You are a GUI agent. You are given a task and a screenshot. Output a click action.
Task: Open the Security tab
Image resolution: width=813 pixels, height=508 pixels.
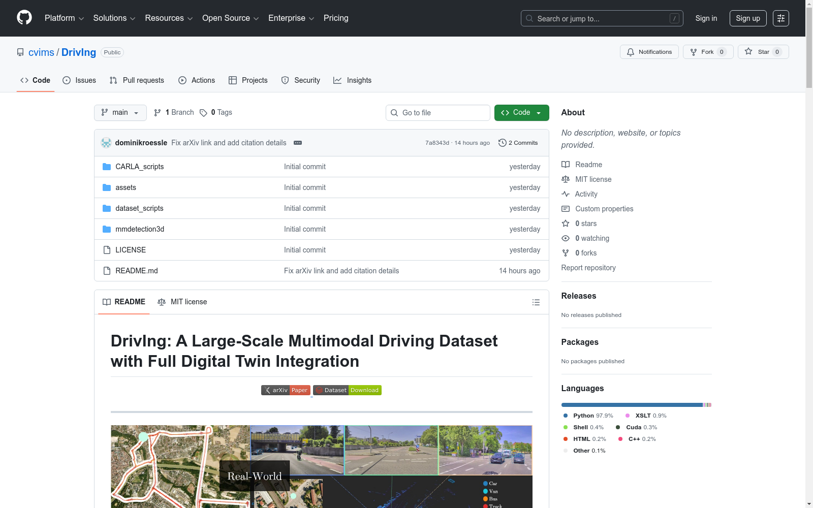301,80
